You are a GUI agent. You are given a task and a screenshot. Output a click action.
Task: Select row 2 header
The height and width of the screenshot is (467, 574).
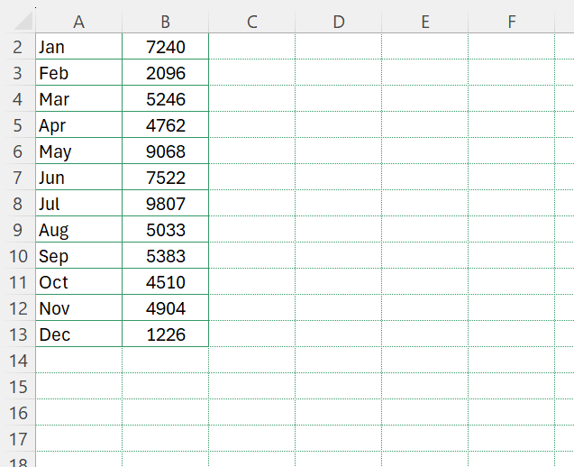point(18,47)
